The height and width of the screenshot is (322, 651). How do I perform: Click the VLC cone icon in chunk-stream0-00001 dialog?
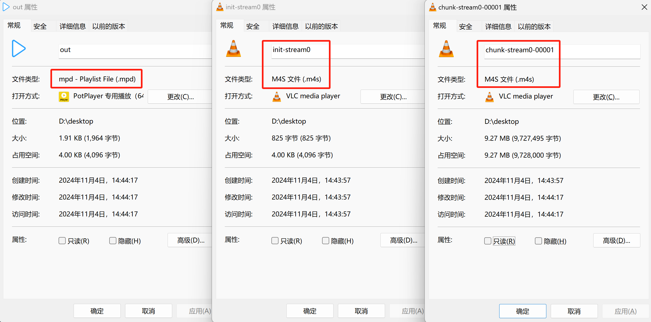[446, 49]
